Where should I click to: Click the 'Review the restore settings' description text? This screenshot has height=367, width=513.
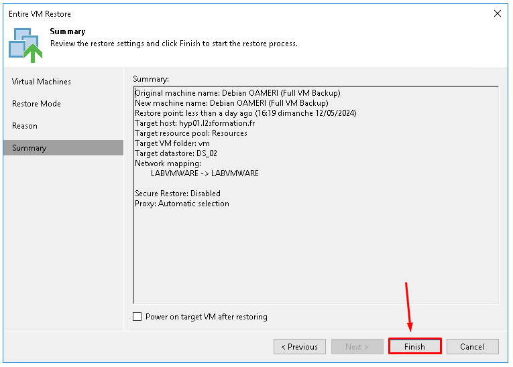click(x=174, y=44)
